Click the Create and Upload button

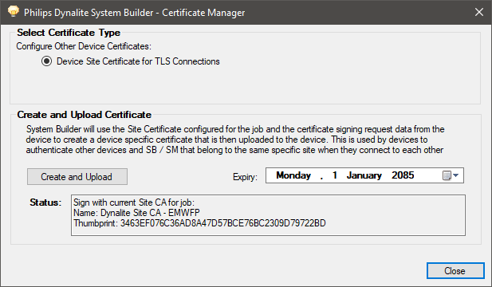point(77,177)
